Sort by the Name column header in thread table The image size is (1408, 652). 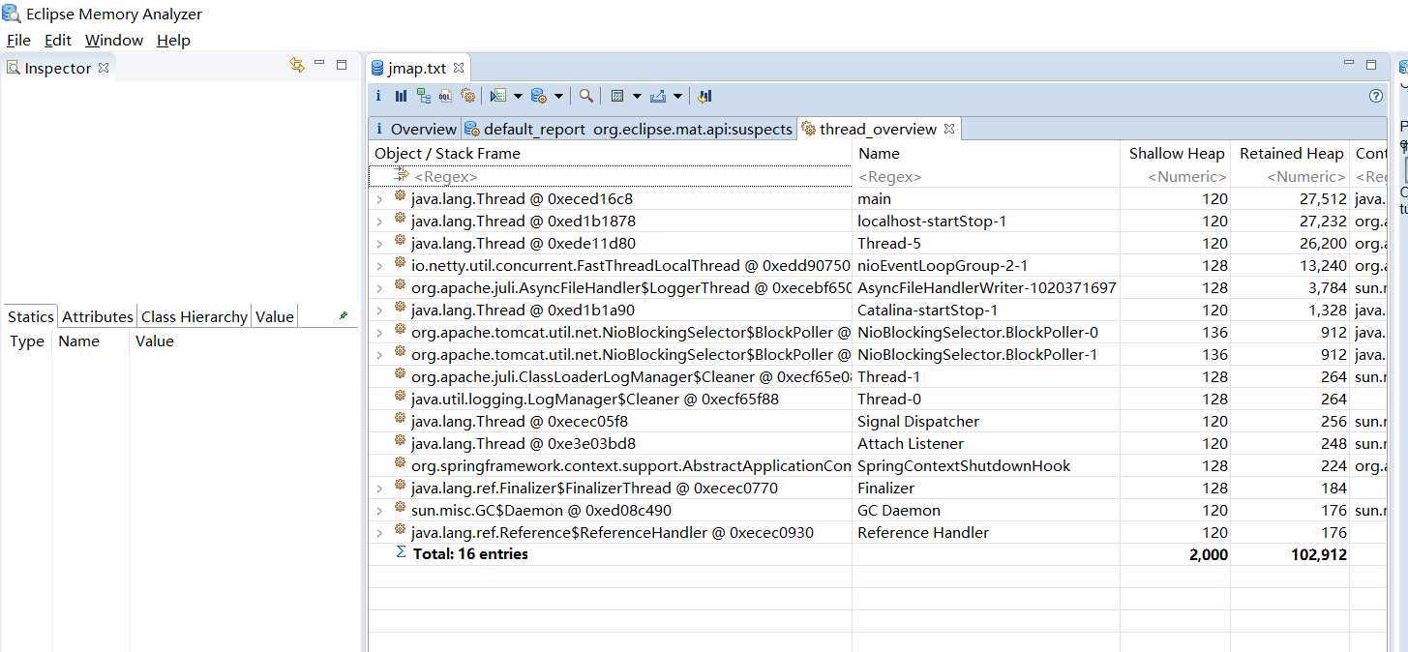click(x=986, y=153)
